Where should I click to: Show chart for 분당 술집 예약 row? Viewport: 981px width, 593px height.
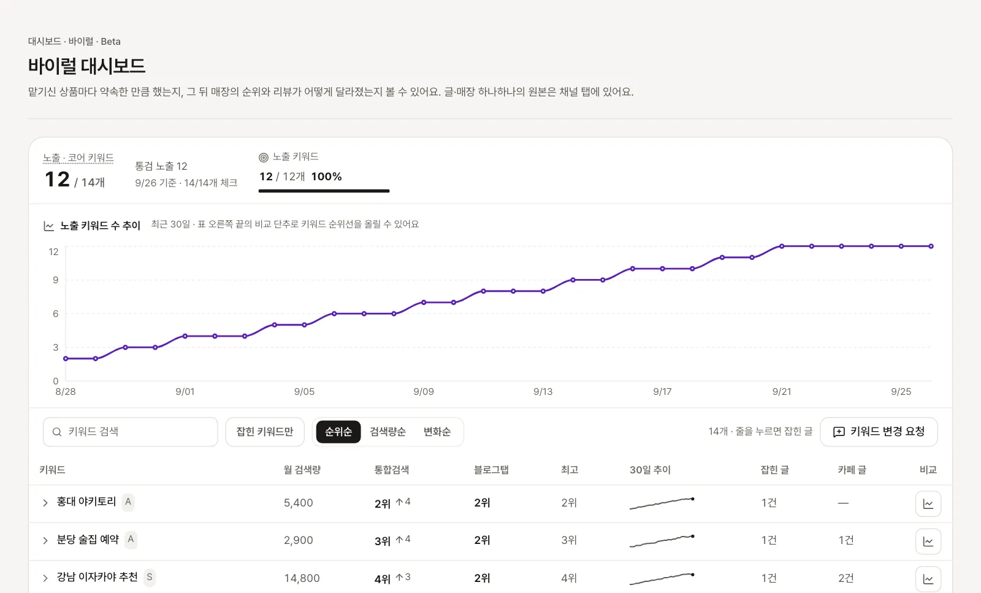click(x=928, y=541)
